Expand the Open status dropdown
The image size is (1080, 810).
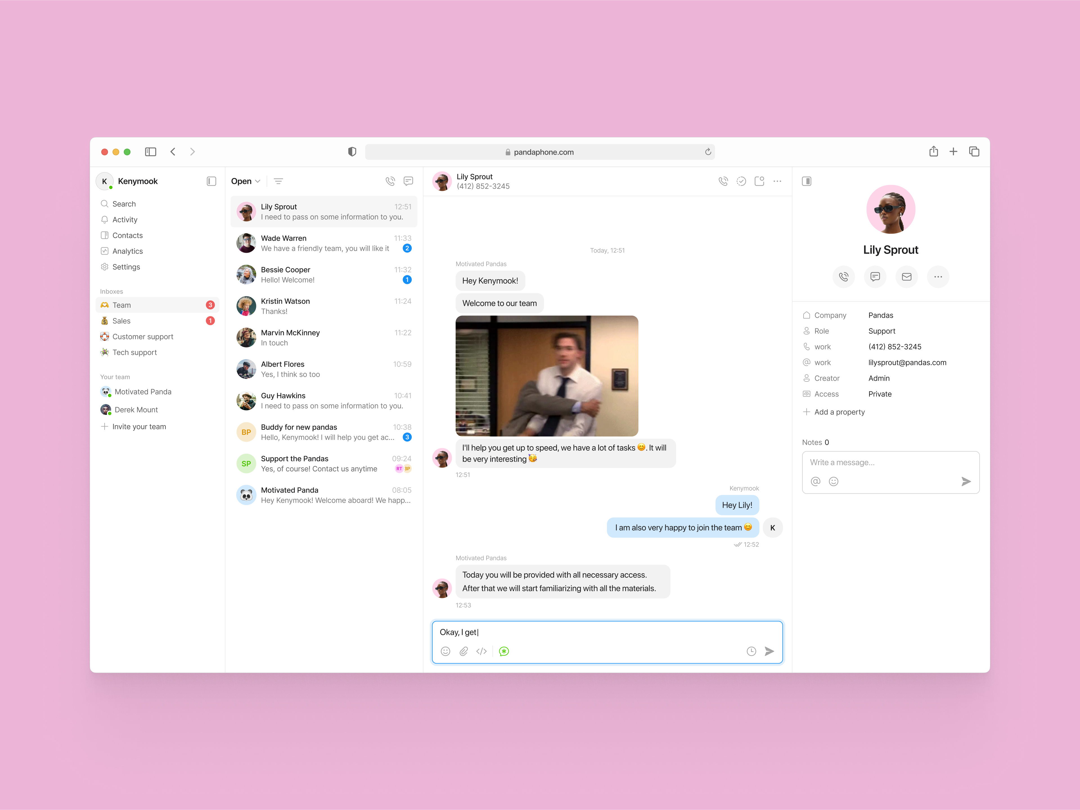pos(246,181)
